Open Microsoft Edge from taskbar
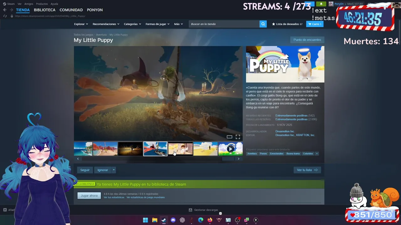The height and width of the screenshot is (225, 401). tap(201, 220)
